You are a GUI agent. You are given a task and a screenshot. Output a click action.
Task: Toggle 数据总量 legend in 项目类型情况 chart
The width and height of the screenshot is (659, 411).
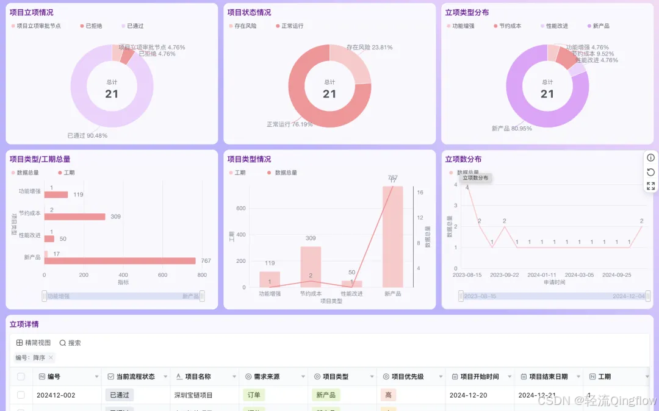282,173
